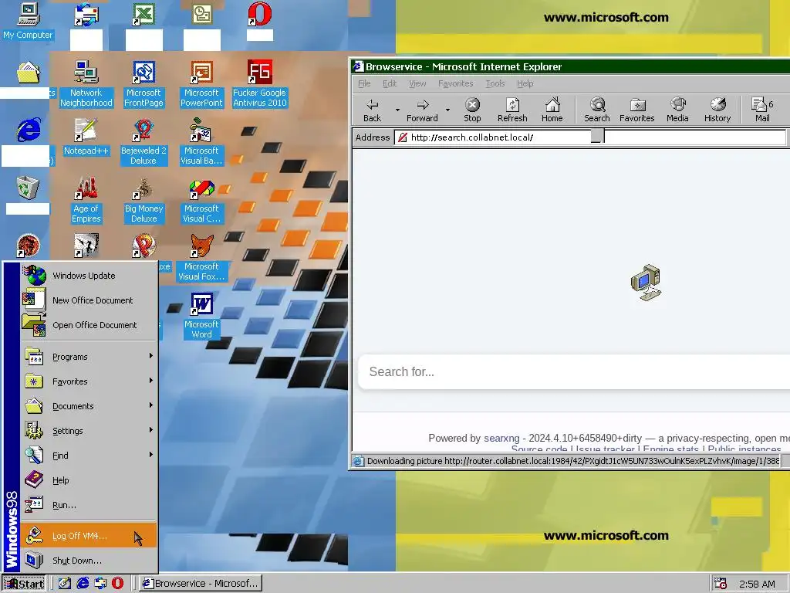The image size is (790, 593).
Task: Expand the Programs submenu
Action: tap(89, 357)
